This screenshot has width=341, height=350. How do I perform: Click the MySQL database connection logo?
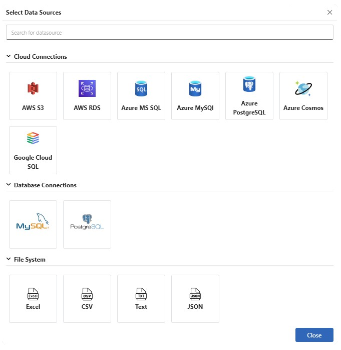(33, 224)
